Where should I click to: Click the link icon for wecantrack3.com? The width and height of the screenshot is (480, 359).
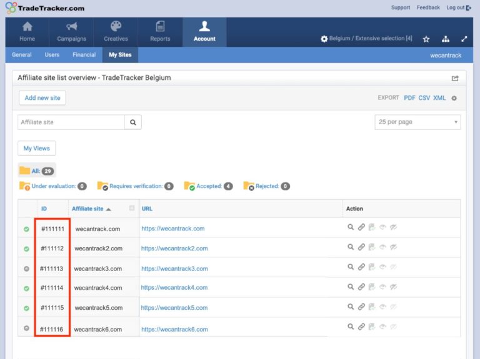(361, 267)
